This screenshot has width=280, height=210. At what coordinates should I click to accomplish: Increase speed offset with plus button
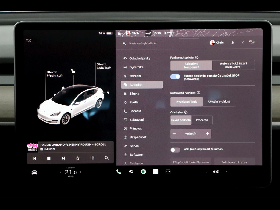(207, 134)
